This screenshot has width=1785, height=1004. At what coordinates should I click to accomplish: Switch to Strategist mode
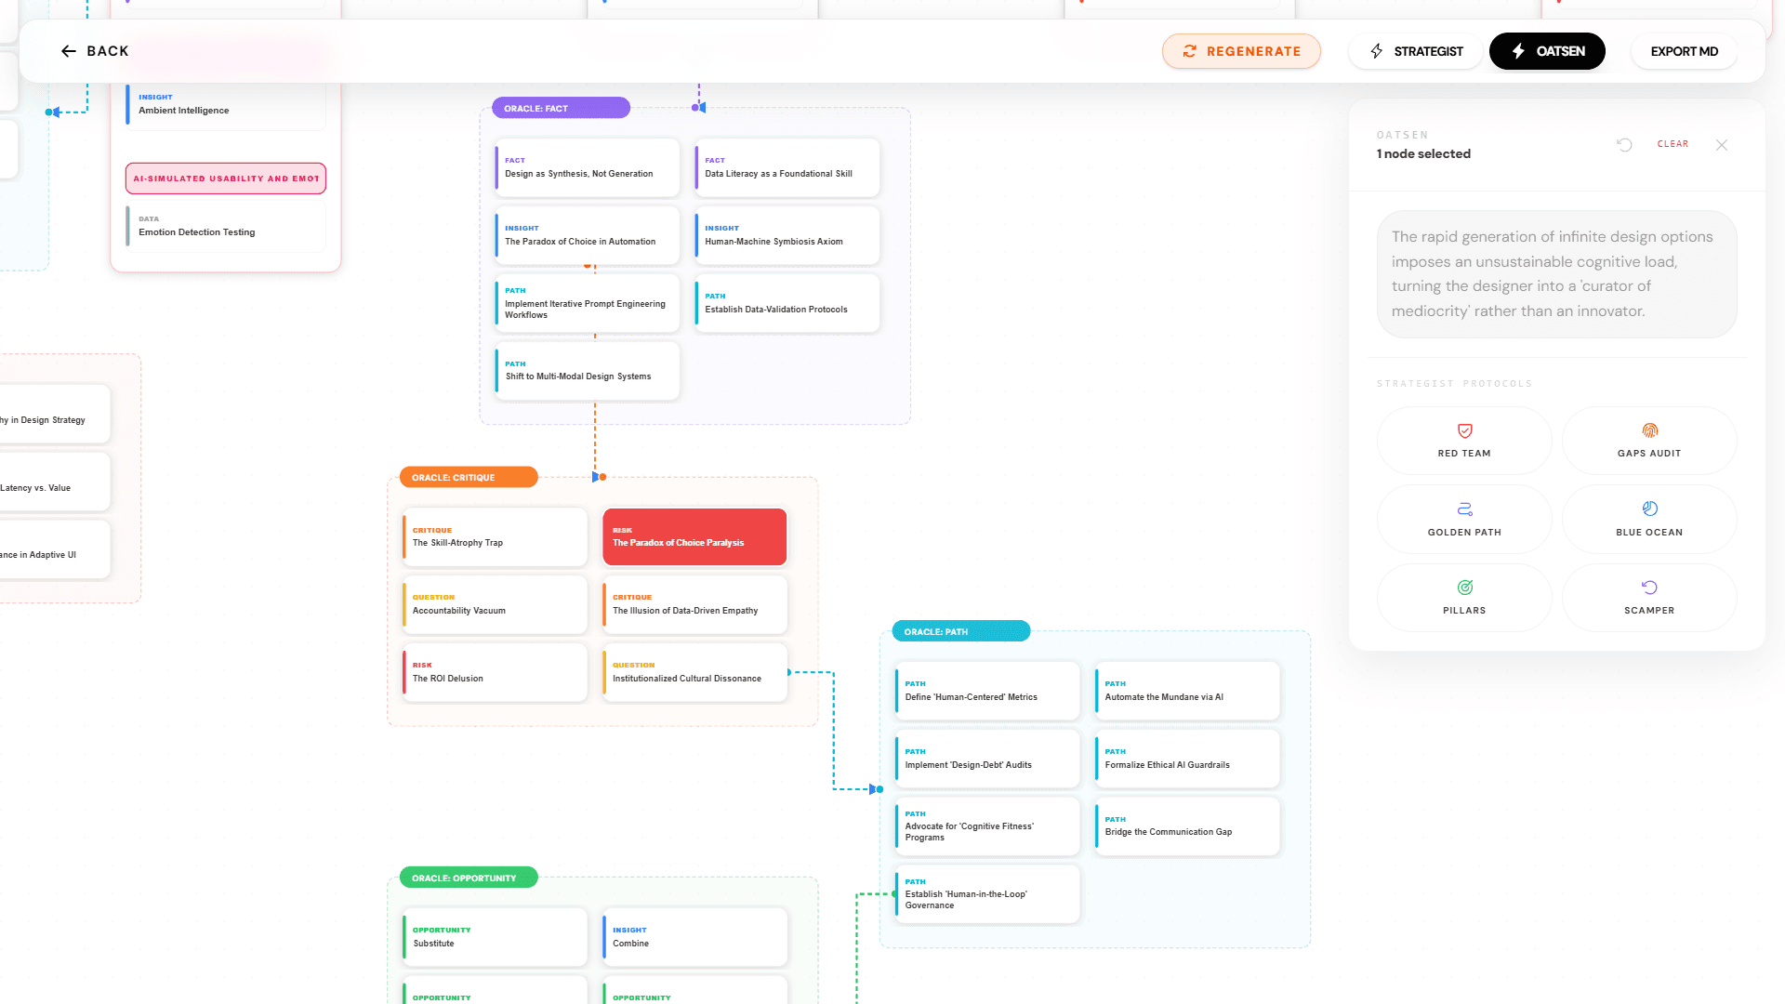pyautogui.click(x=1416, y=51)
